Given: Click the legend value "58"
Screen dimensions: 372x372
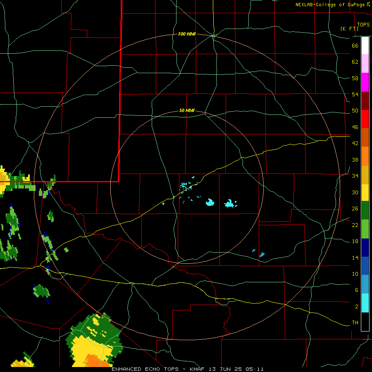Looking at the screenshot, I should [x=355, y=78].
